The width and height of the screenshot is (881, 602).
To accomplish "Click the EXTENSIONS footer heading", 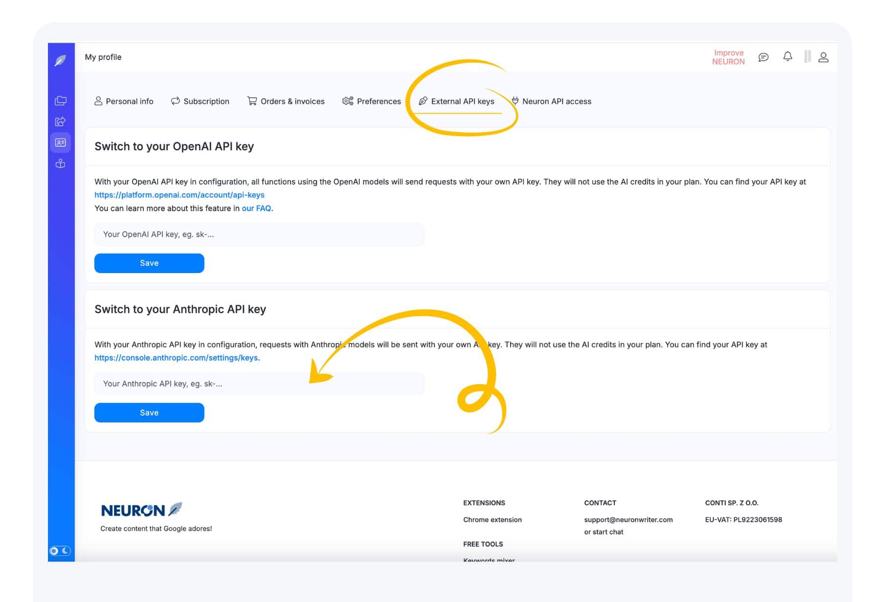I will (x=484, y=503).
